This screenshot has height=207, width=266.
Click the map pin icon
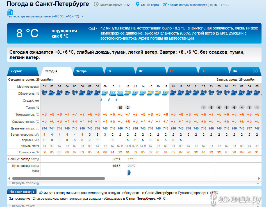(137, 4)
